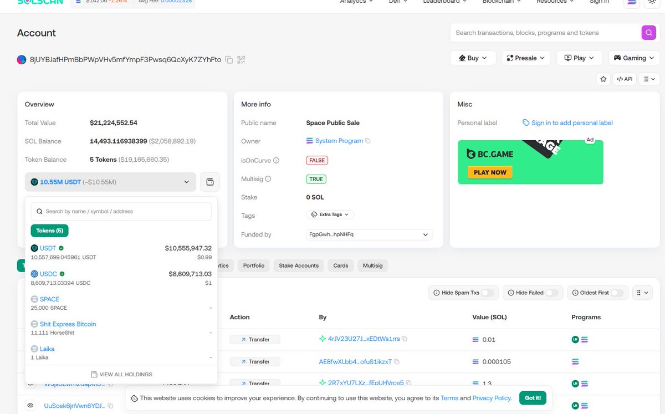Open the Buy dropdown

click(473, 58)
